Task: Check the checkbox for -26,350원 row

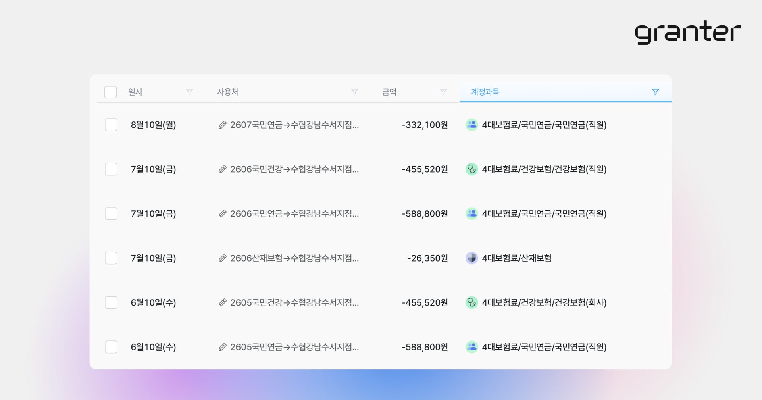Action: tap(111, 258)
